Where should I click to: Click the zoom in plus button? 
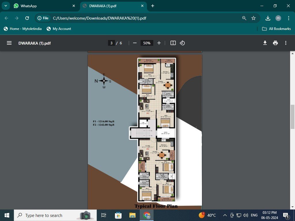159,43
